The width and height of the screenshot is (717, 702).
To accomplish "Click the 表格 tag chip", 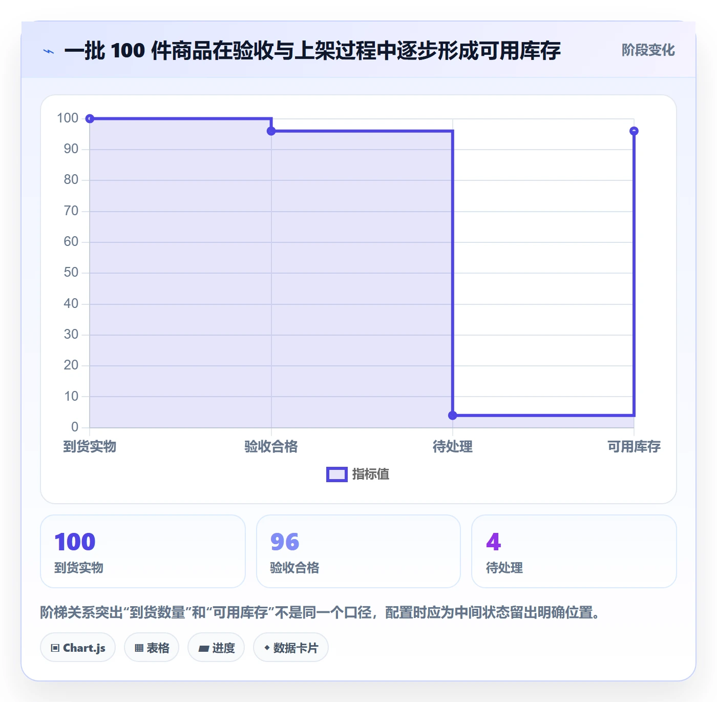I will point(152,648).
